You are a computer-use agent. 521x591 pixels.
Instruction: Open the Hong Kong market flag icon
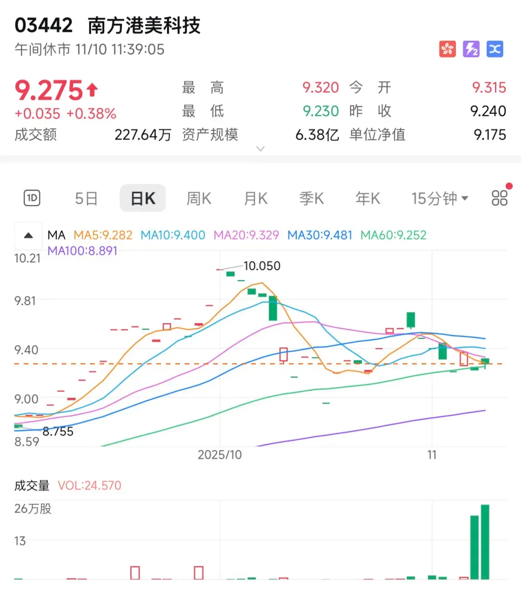pyautogui.click(x=447, y=49)
